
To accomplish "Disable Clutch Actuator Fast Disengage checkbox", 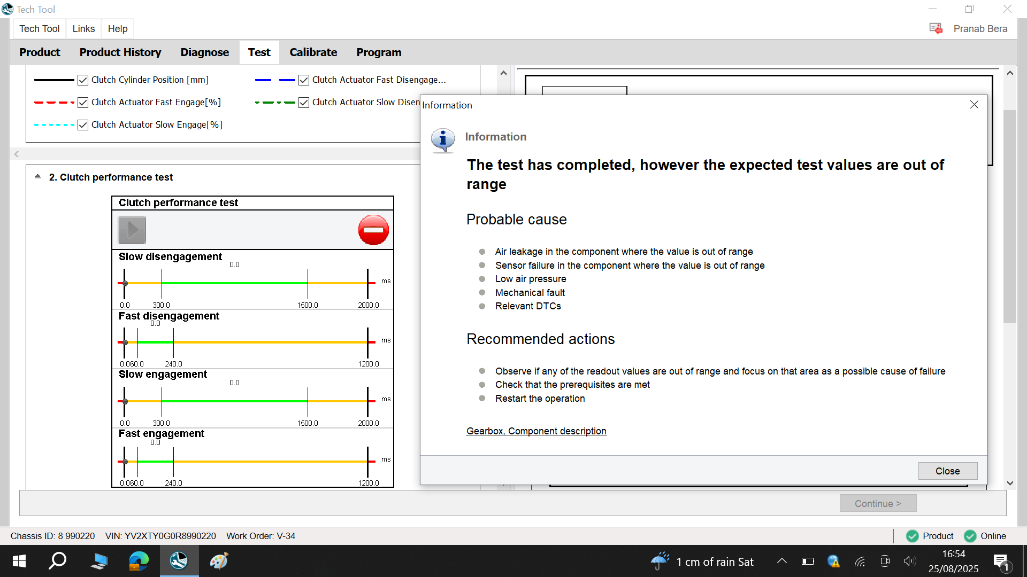I will click(x=304, y=80).
